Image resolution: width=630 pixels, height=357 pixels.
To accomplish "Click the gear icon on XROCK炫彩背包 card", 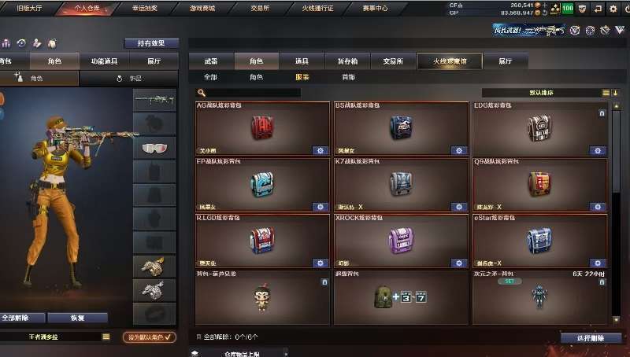I will tap(459, 263).
